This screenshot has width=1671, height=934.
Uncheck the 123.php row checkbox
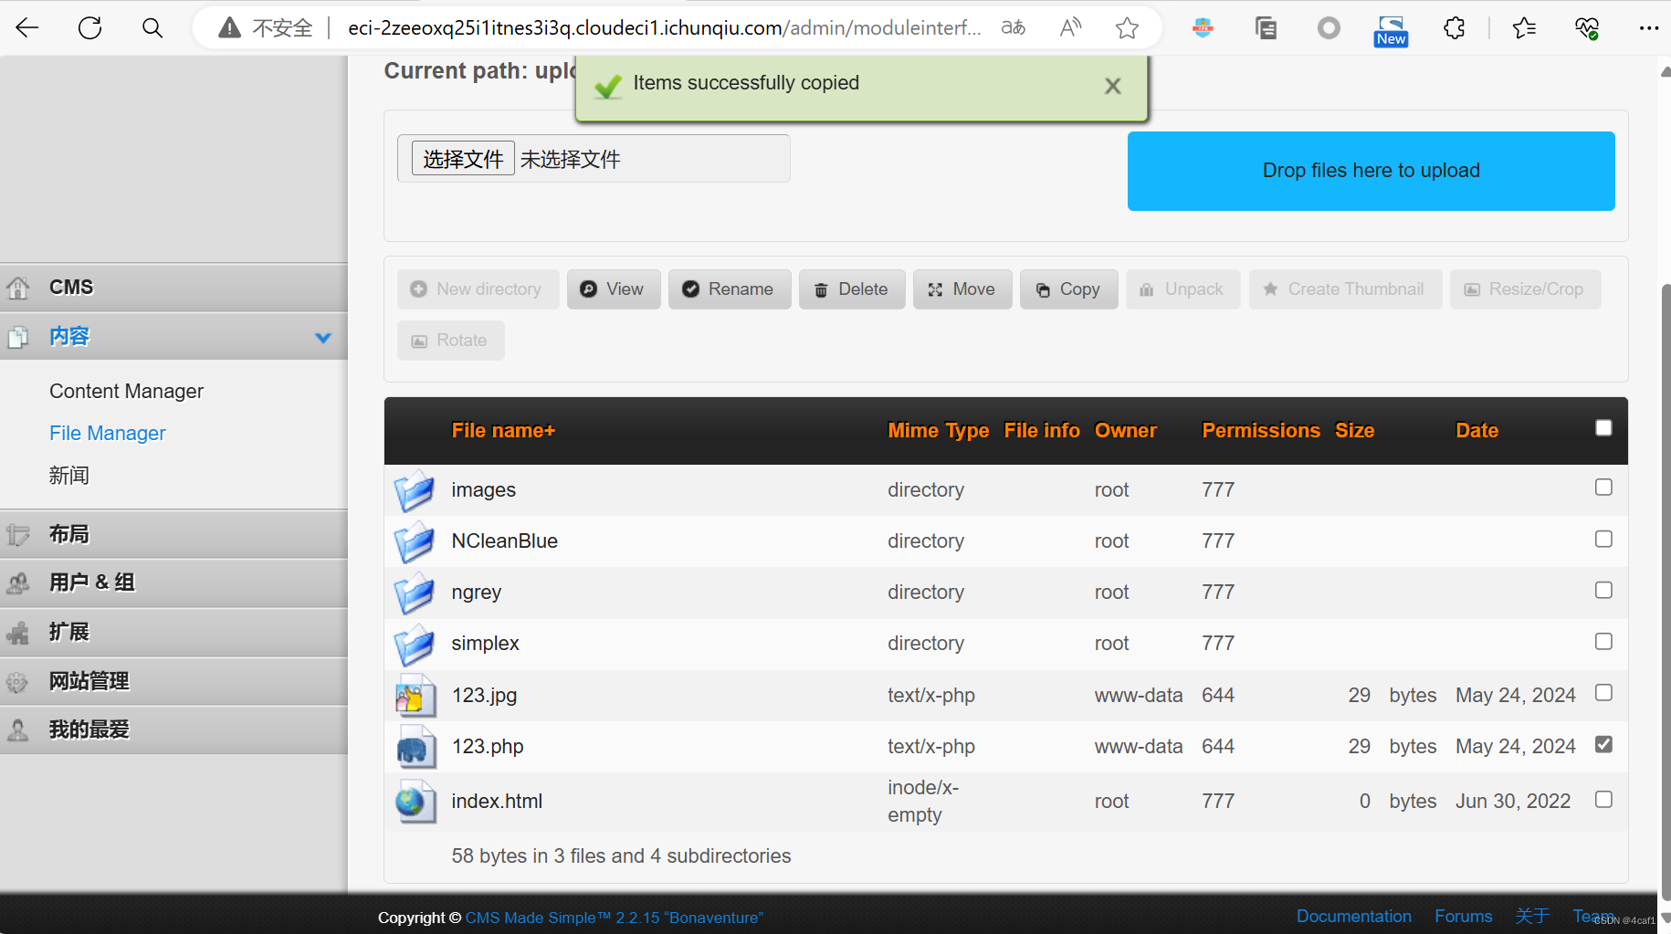(x=1603, y=744)
